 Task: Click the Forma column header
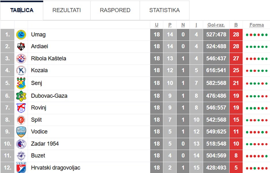coord(256,25)
